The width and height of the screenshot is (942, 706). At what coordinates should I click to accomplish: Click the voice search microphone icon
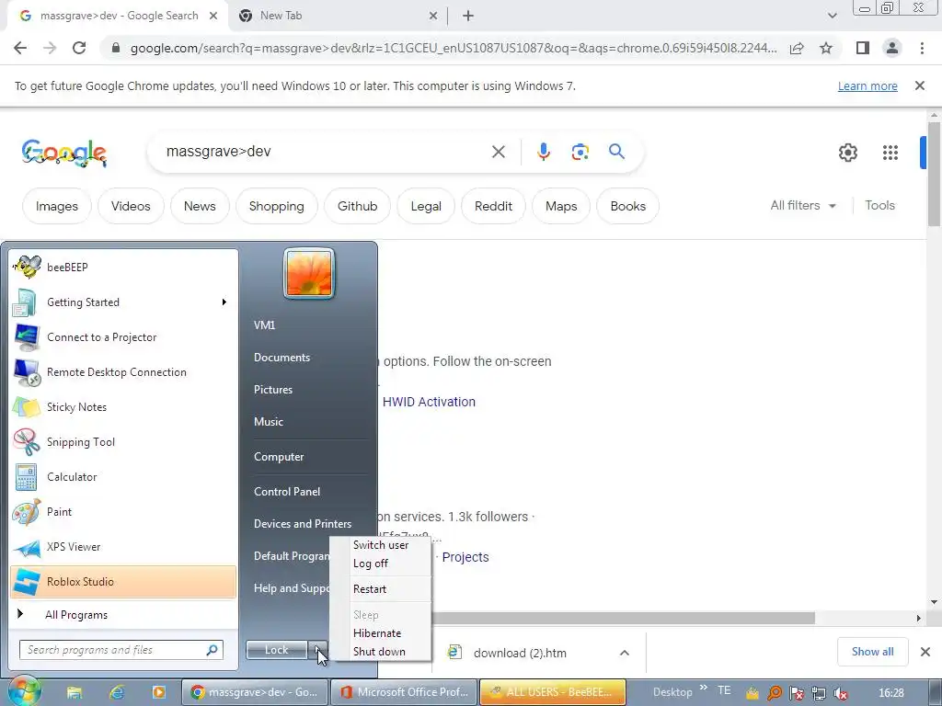tap(543, 152)
